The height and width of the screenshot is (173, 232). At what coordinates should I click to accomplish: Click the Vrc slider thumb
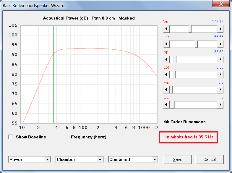190,29
